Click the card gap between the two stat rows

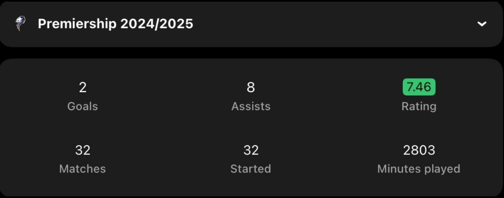pyautogui.click(x=252, y=128)
